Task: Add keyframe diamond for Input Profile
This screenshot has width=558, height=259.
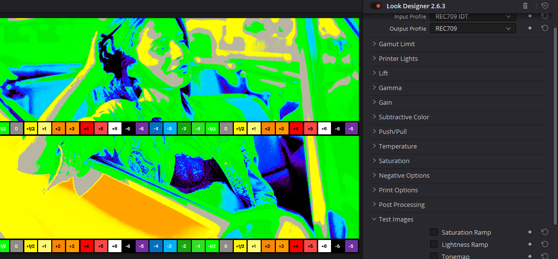Action: tap(530, 16)
